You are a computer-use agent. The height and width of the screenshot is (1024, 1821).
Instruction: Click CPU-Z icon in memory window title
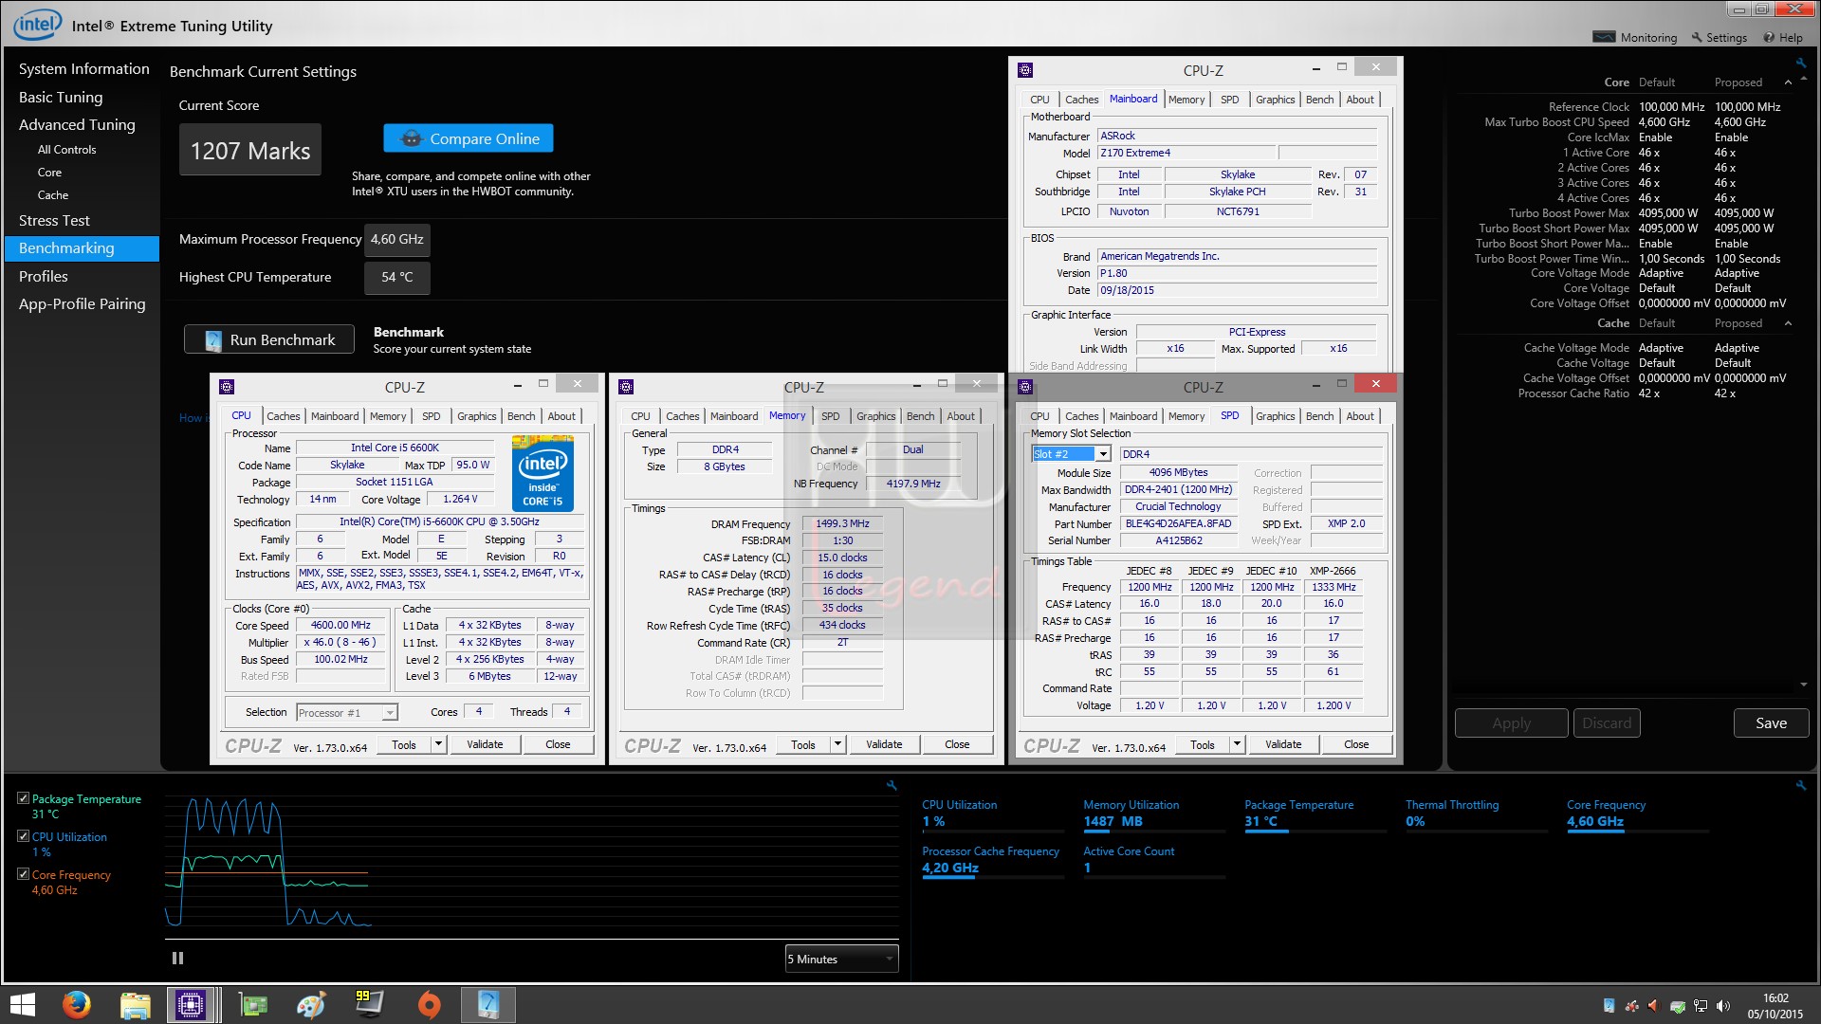click(626, 387)
